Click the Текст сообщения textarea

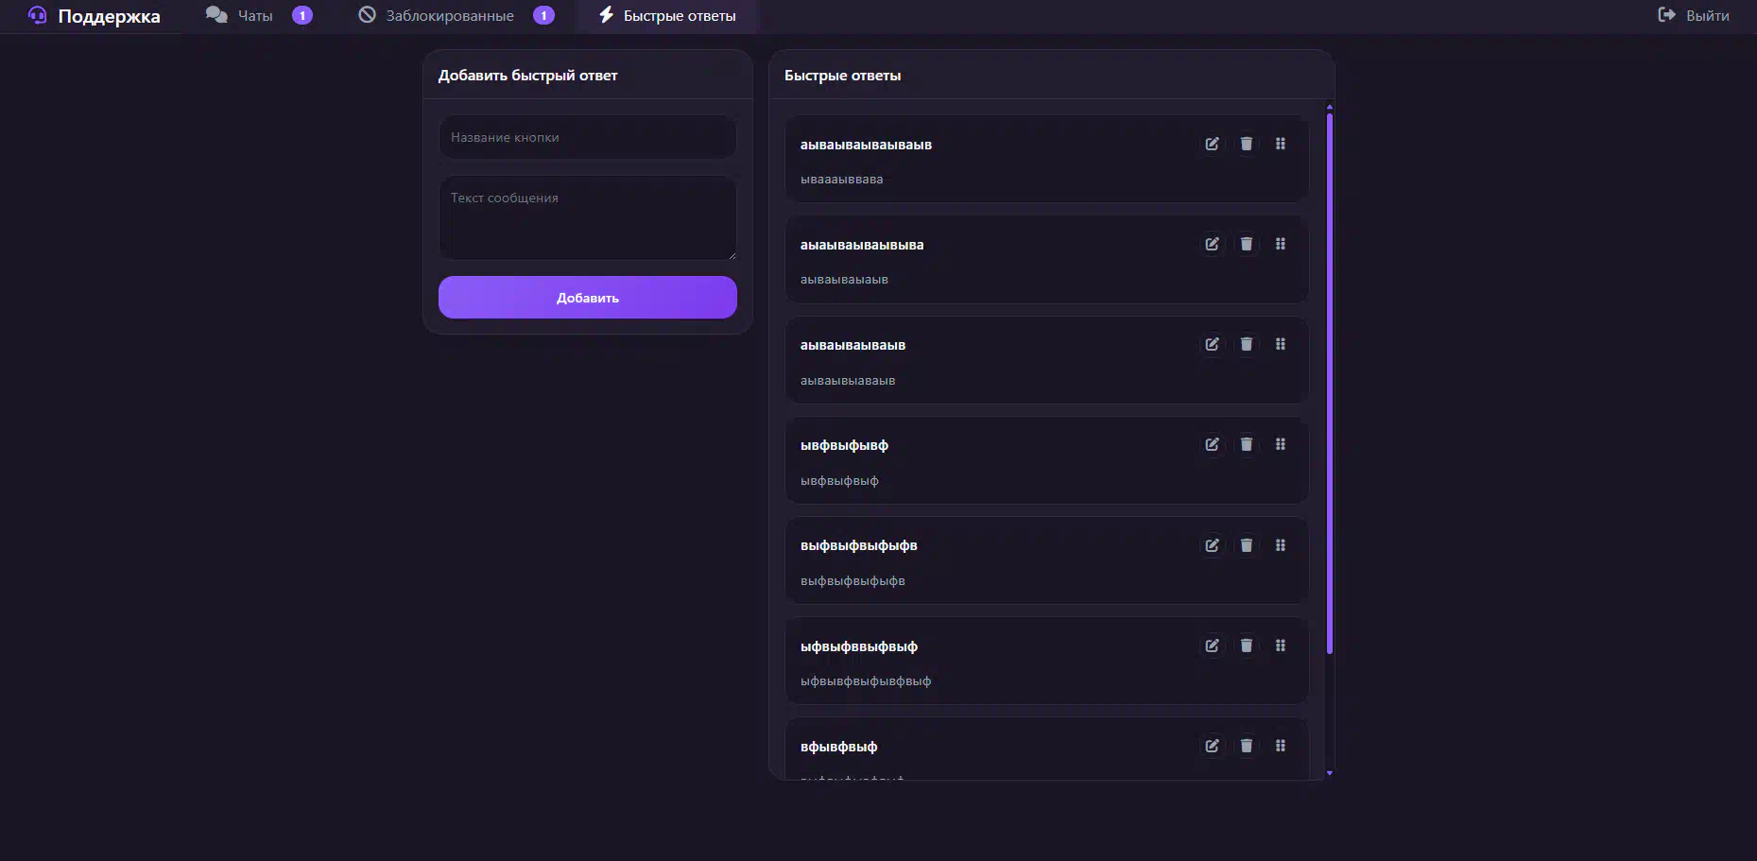tap(588, 217)
